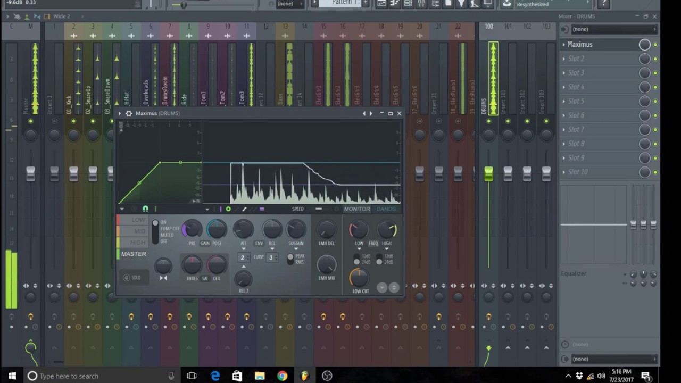Open the Microsoft Store taskbar icon
This screenshot has height=383, width=681.
coord(237,376)
